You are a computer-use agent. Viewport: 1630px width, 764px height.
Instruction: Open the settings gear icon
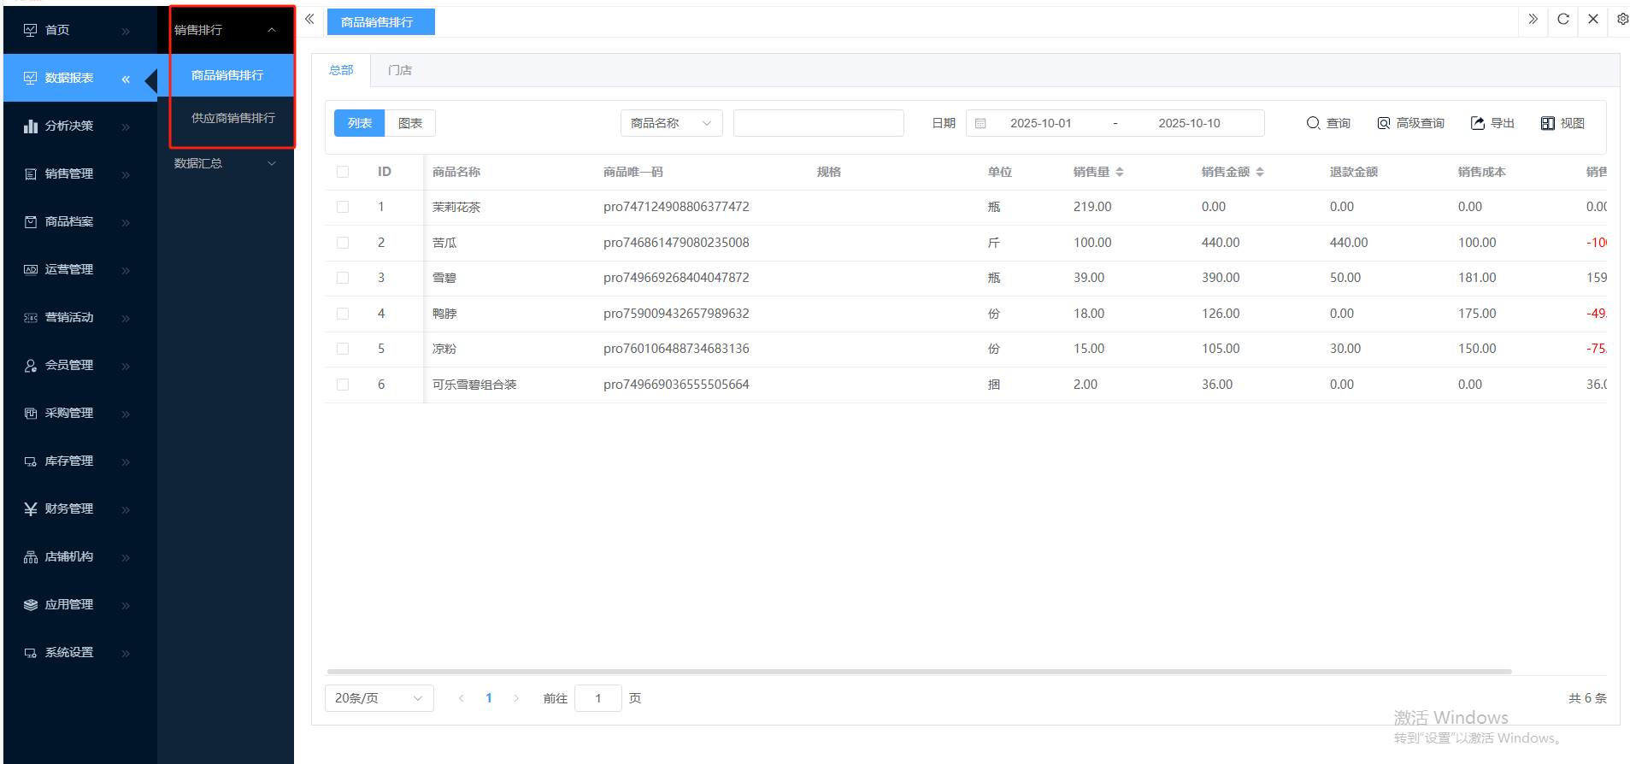click(x=1622, y=20)
